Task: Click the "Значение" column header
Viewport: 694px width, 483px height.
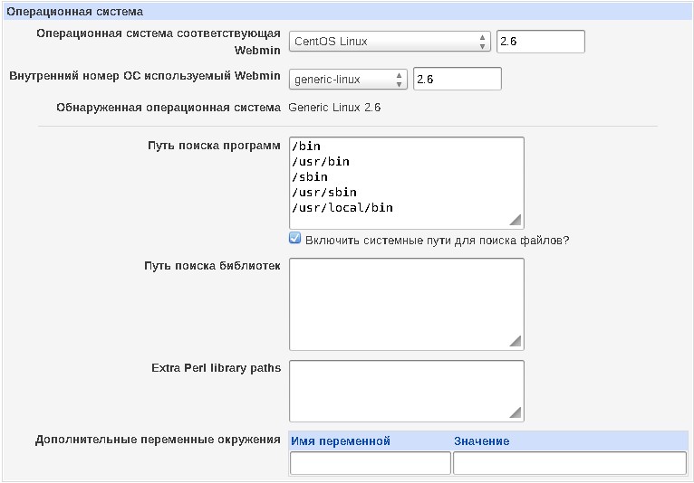Action: click(482, 441)
